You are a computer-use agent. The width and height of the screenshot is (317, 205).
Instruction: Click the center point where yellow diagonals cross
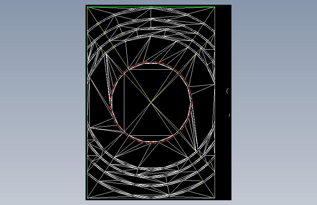pyautogui.click(x=151, y=102)
